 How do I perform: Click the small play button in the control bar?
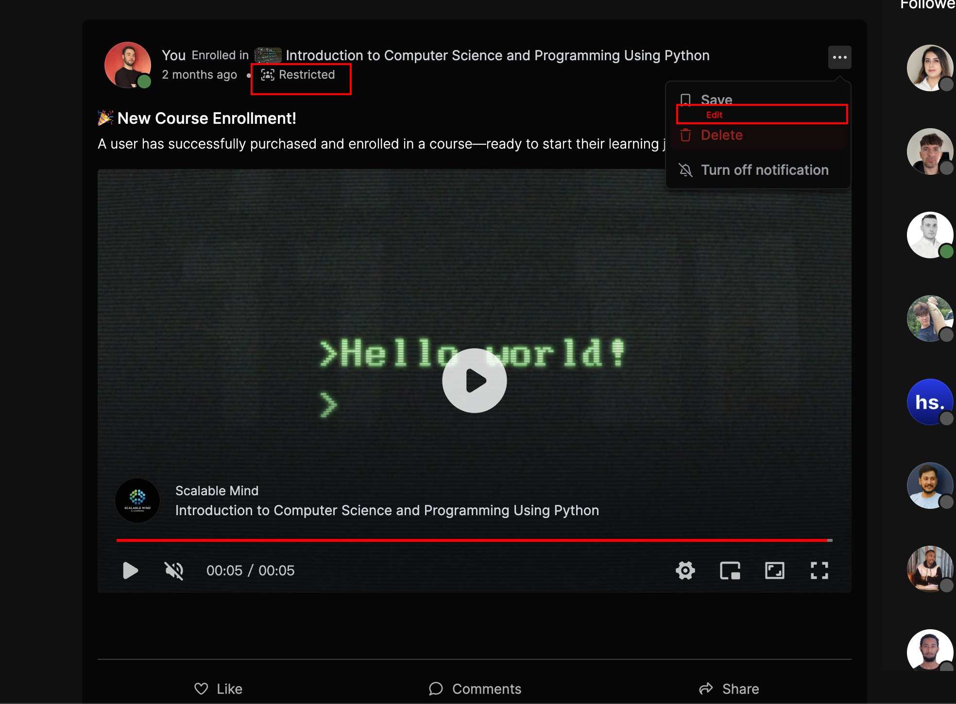click(130, 570)
